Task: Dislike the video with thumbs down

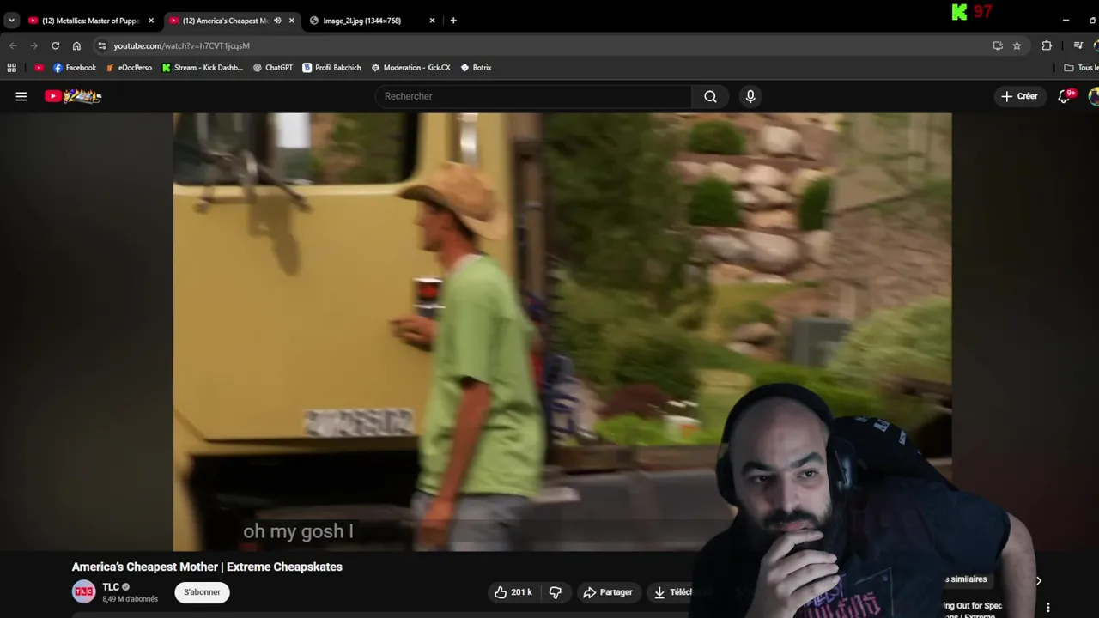Action: coord(556,592)
